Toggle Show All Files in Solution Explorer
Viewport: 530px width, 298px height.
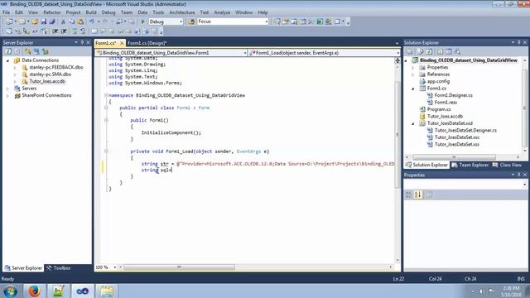[420, 51]
